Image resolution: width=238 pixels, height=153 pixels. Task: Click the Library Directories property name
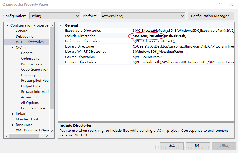point(80,46)
